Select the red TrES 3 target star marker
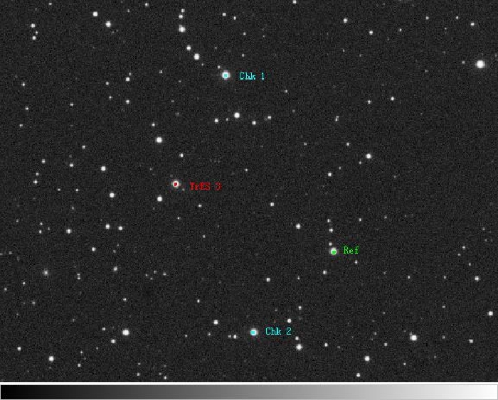498x400 pixels. click(x=176, y=184)
